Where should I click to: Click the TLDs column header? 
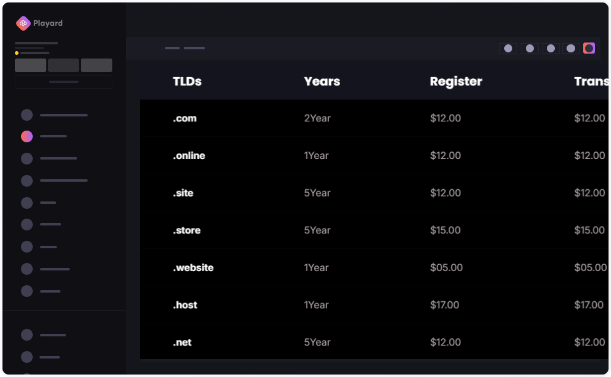[x=187, y=81]
